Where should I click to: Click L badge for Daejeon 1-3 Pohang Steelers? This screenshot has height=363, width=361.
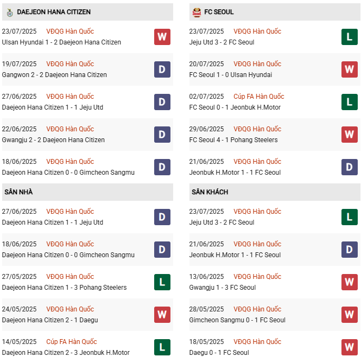pos(162,282)
